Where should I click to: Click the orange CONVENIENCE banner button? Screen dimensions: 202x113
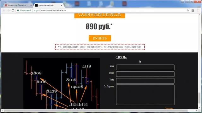tap(100, 15)
